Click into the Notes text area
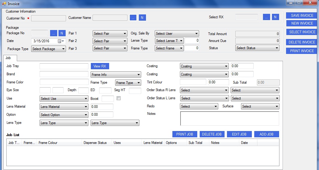The image size is (319, 170). (x=229, y=118)
